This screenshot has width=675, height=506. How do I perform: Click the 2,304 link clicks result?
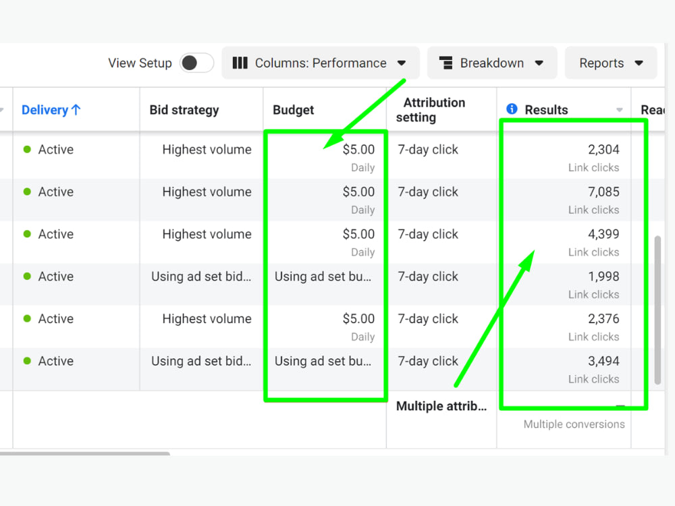tap(603, 149)
